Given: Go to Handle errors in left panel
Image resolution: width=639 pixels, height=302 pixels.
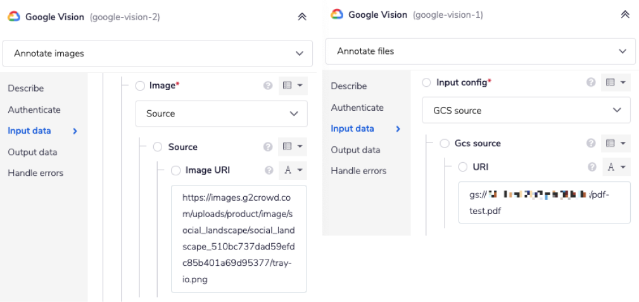Looking at the screenshot, I should [x=35, y=173].
